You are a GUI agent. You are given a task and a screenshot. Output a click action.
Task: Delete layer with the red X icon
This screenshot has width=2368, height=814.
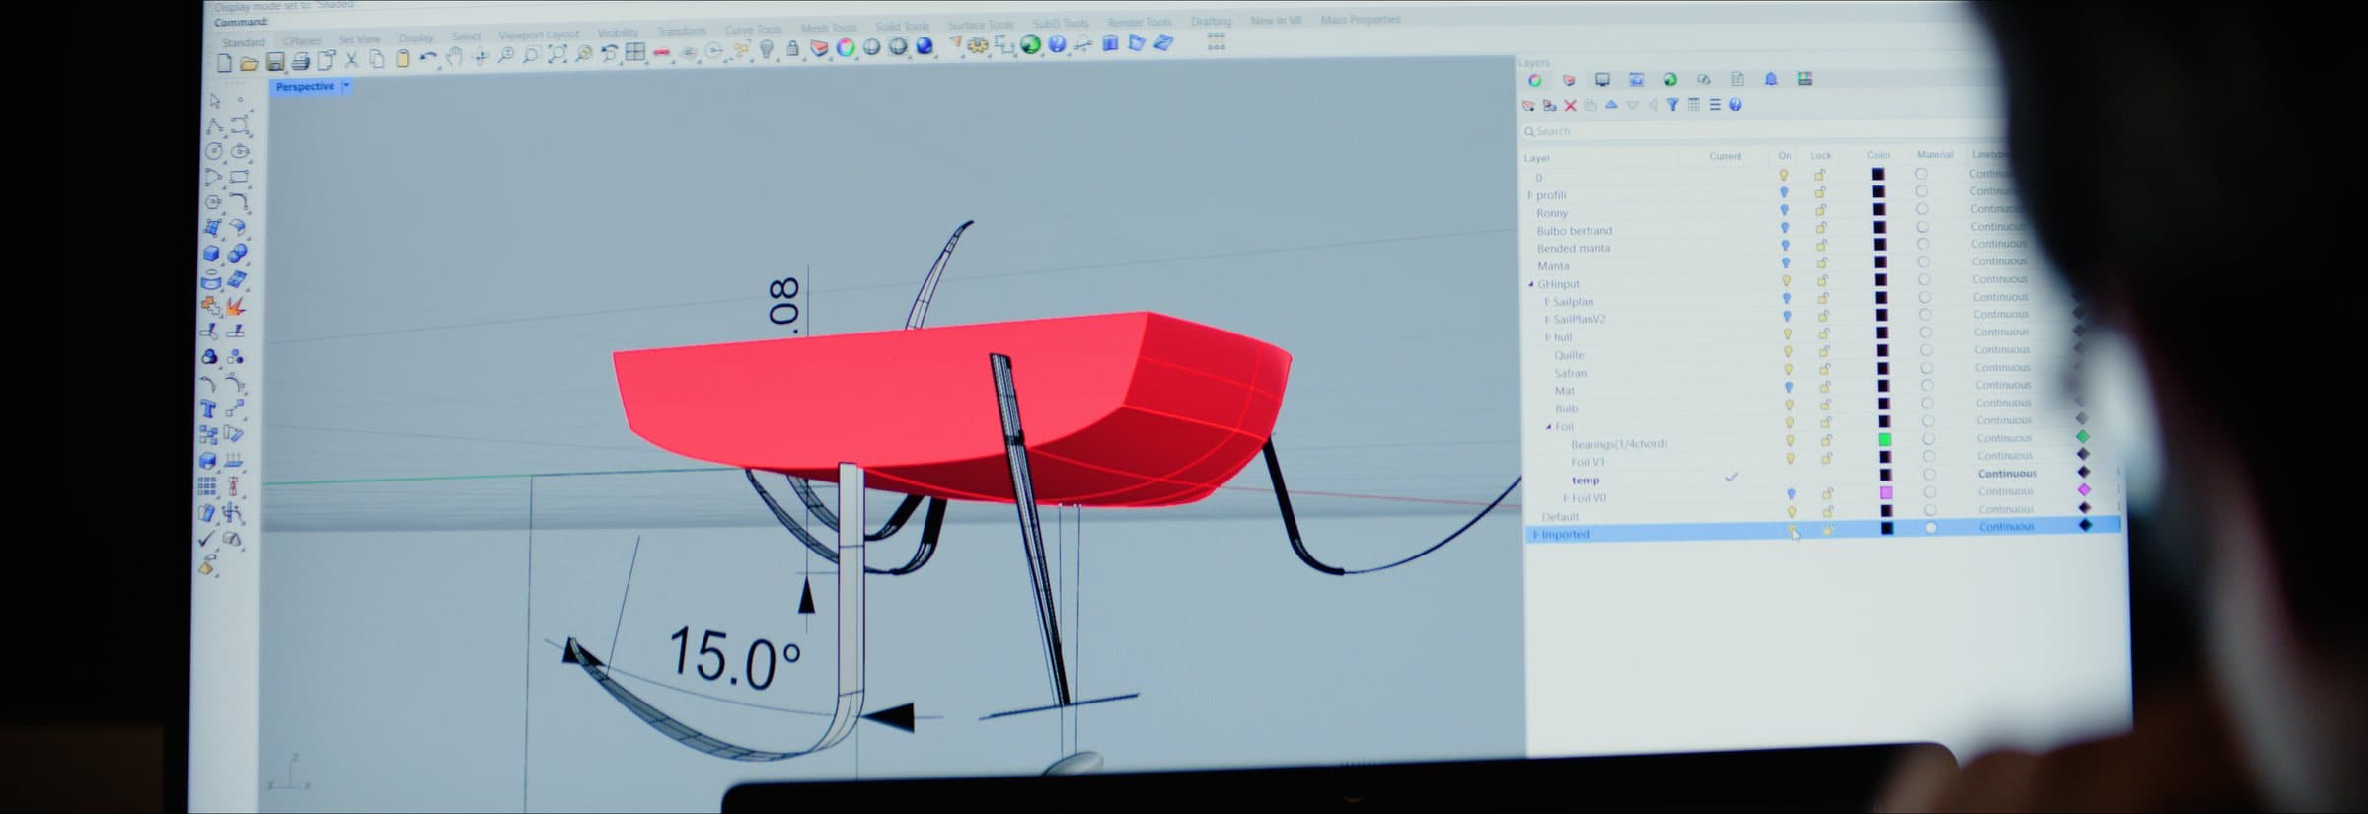[1570, 106]
